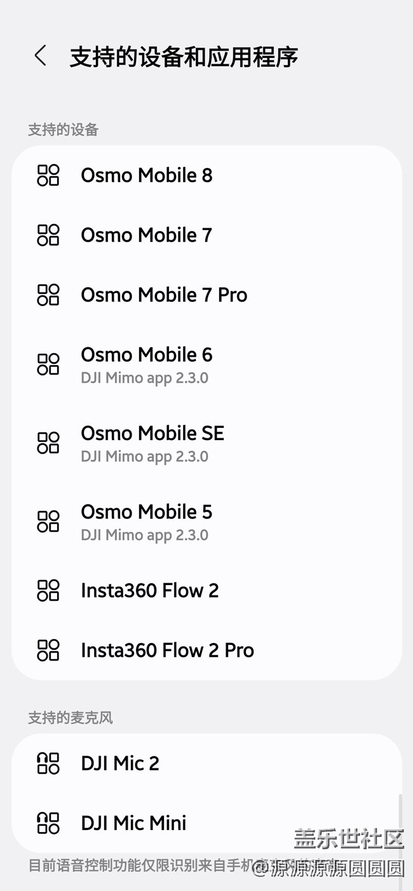Image resolution: width=413 pixels, height=891 pixels.
Task: Click the icon beside Osmo Mobile SE
Action: (x=48, y=443)
